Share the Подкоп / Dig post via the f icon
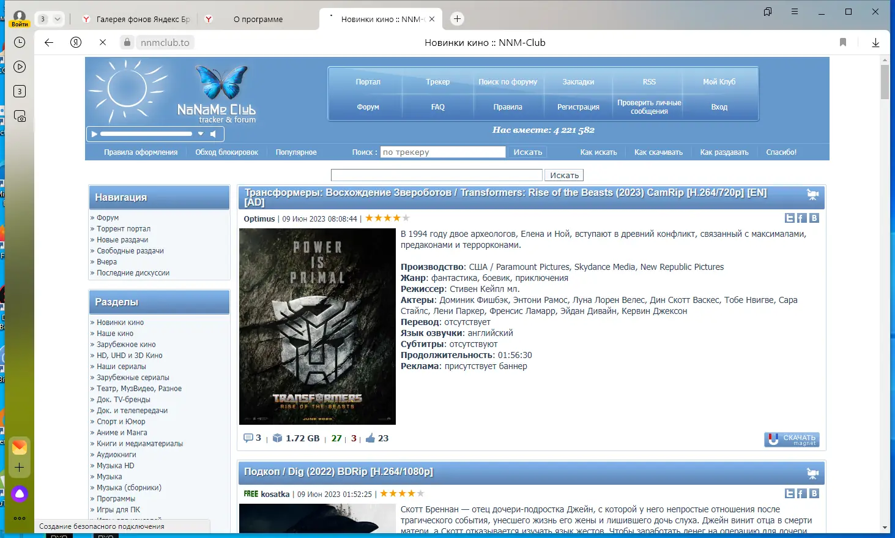 click(801, 493)
